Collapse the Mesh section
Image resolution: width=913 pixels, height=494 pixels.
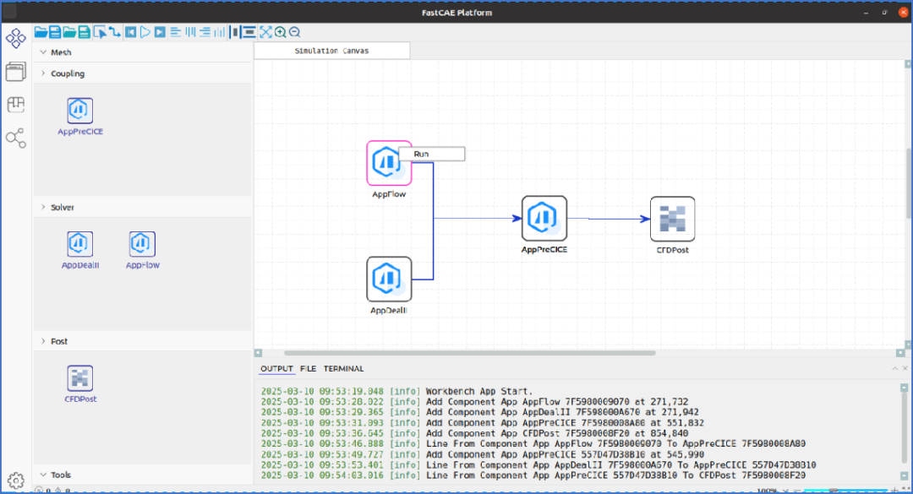point(43,52)
